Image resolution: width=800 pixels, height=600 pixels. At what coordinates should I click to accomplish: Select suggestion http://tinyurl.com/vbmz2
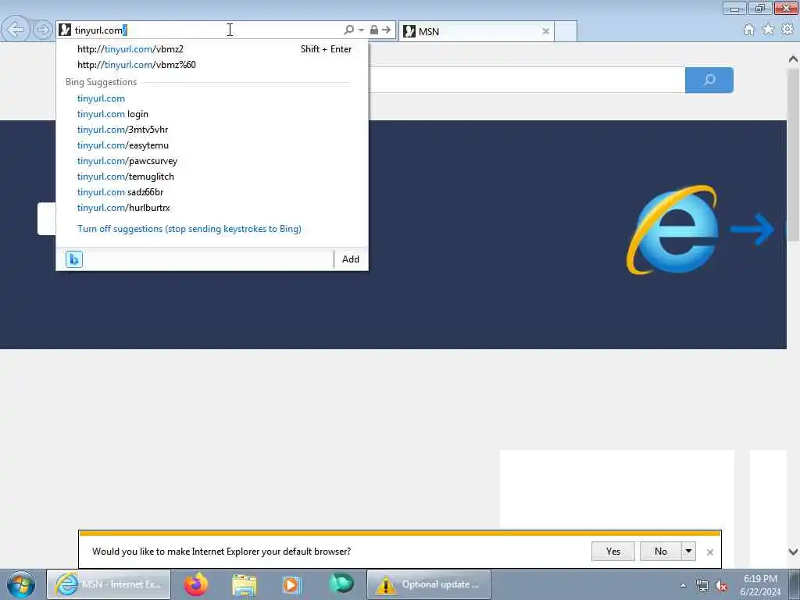coord(212,49)
